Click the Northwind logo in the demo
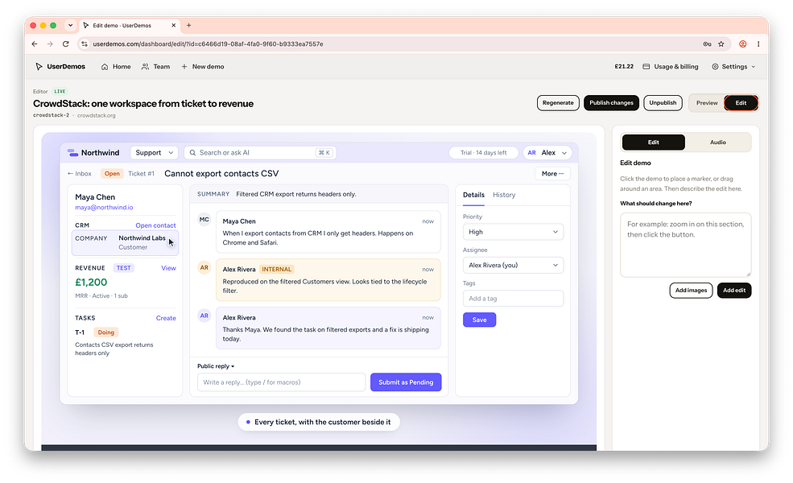Screen dimensions: 793x483 click(x=93, y=153)
